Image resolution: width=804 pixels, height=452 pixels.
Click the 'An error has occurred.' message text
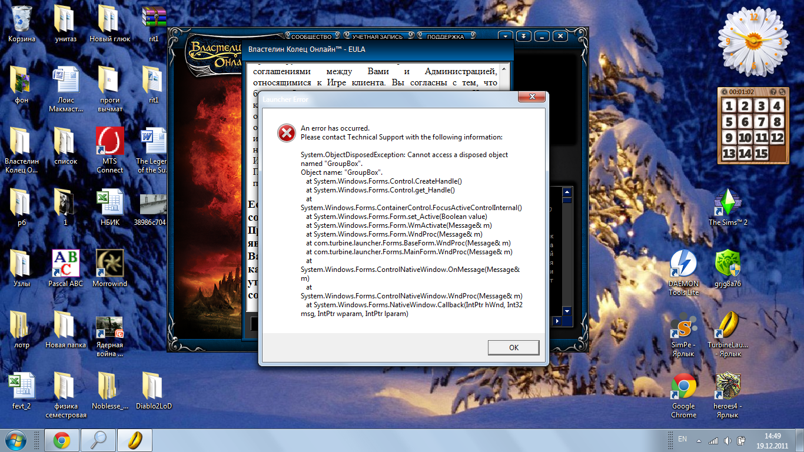335,128
